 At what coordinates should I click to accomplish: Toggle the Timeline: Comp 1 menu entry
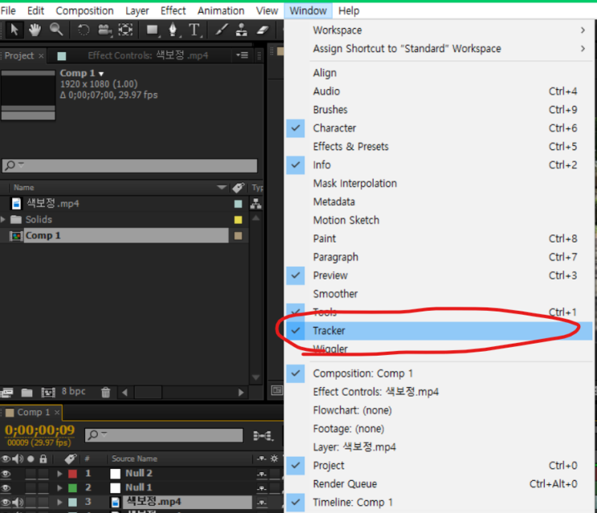pos(439,503)
